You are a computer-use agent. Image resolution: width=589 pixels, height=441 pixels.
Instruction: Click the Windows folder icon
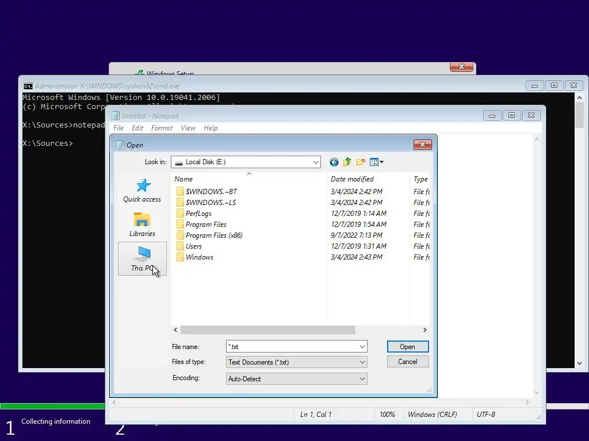[x=180, y=257]
